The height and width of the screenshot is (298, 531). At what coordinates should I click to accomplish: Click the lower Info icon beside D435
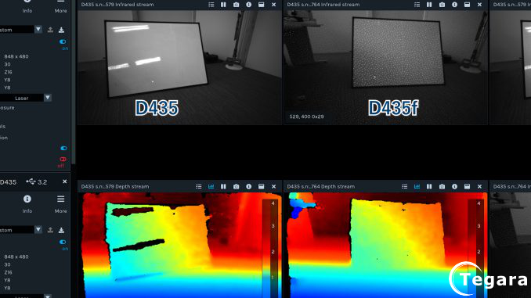pos(27,199)
